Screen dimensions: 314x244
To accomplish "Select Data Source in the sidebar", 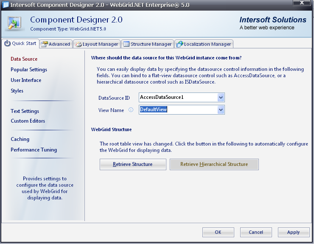I will 24,59.
